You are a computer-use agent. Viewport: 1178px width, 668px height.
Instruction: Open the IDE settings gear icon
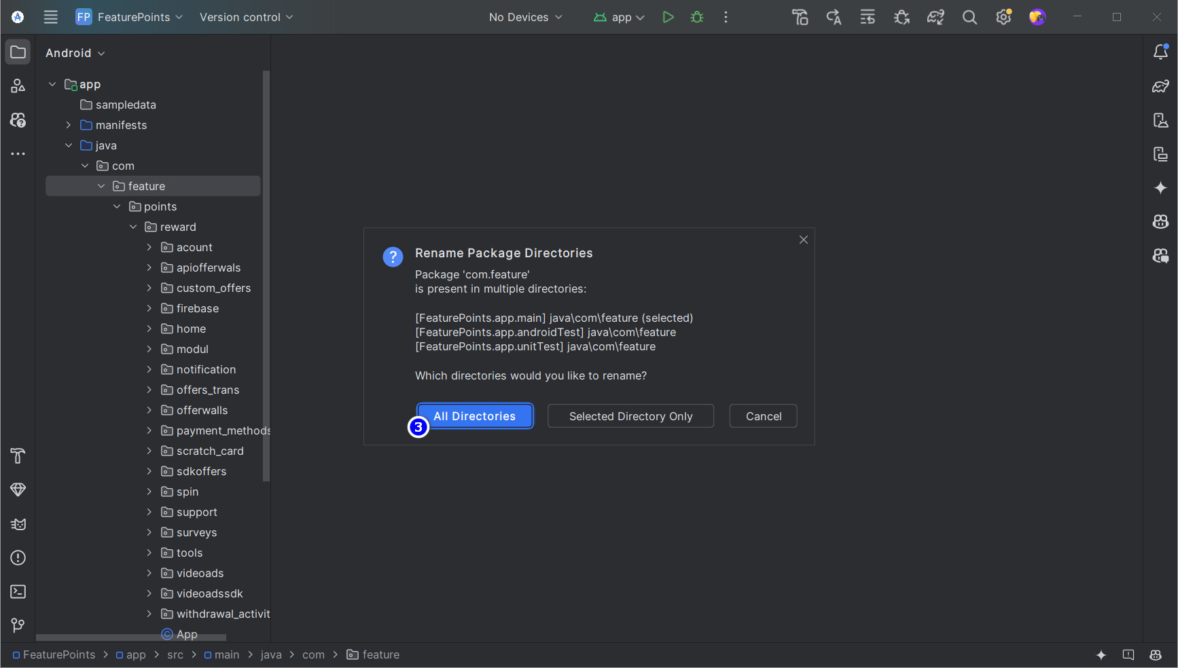pos(1003,18)
